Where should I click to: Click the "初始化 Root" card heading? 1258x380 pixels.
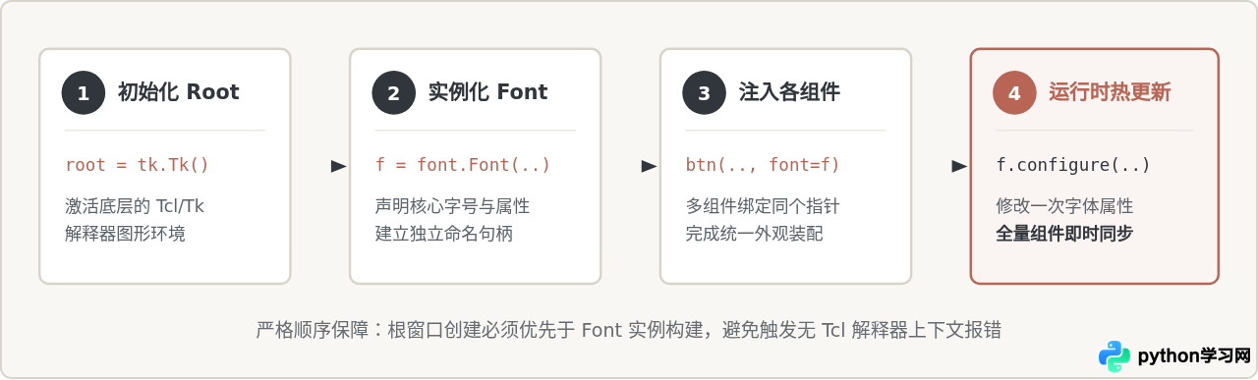(x=178, y=93)
